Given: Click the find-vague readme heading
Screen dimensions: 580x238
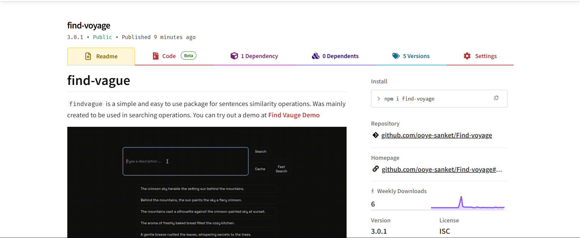Looking at the screenshot, I should (x=99, y=81).
